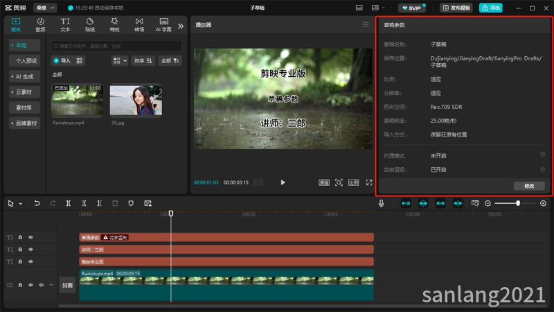Toggle clip linkage
This screenshot has width=554, height=312.
[x=440, y=203]
